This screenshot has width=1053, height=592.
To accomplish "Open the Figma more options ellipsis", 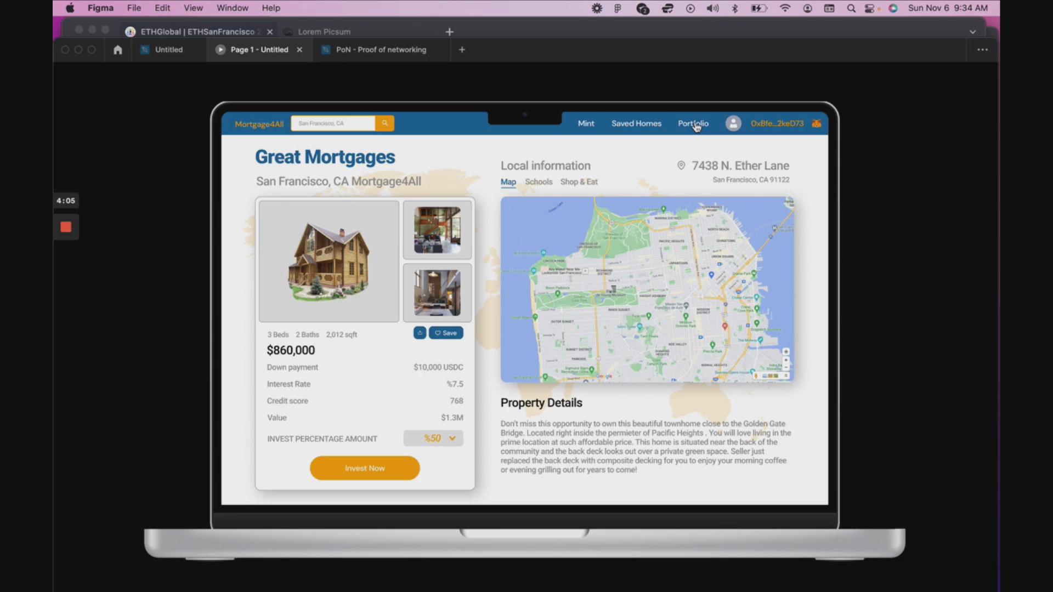I will [982, 50].
